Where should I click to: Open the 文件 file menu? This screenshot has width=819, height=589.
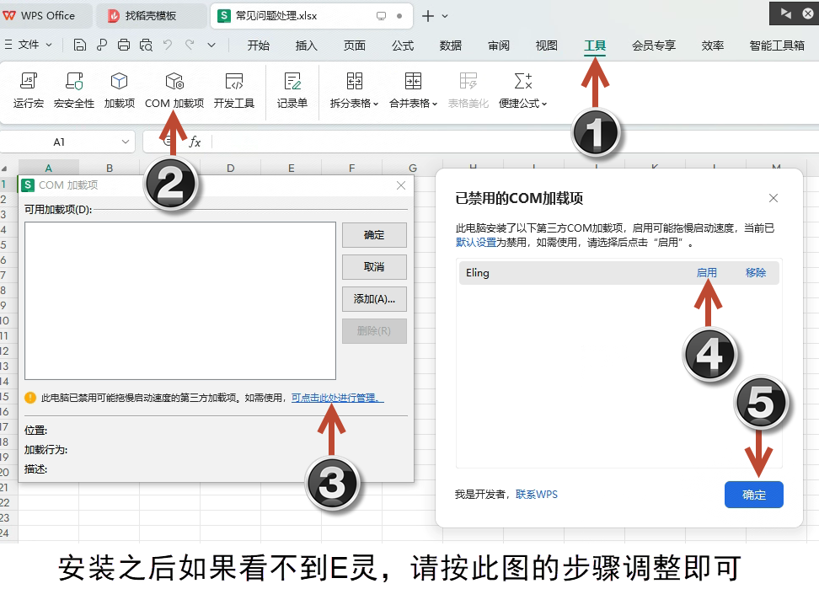[x=28, y=45]
